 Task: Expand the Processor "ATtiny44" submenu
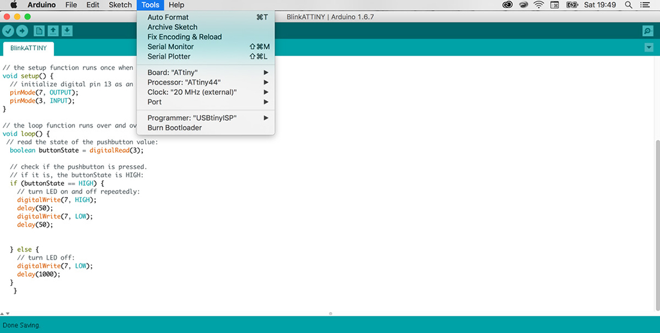click(206, 82)
